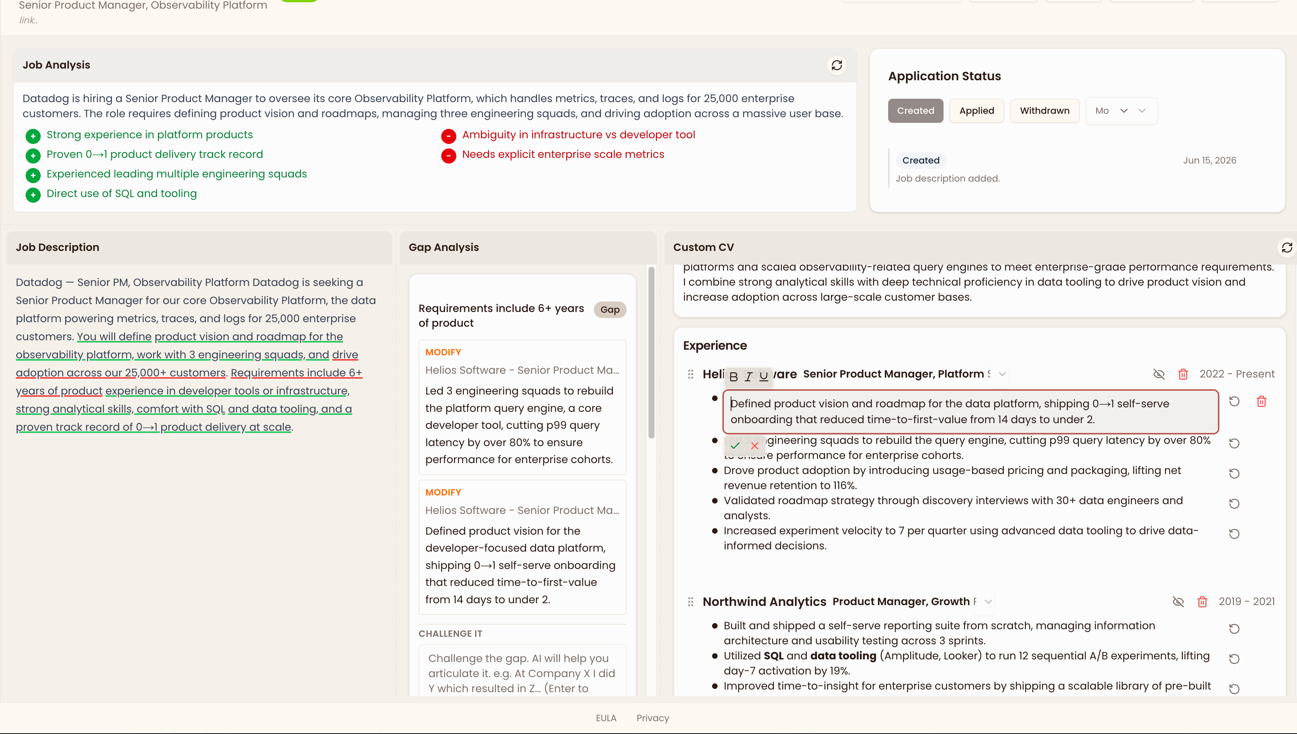Viewport: 1297px width, 734px height.
Task: Hide the Northwind Analytics experience from the CV
Action: [x=1178, y=601]
